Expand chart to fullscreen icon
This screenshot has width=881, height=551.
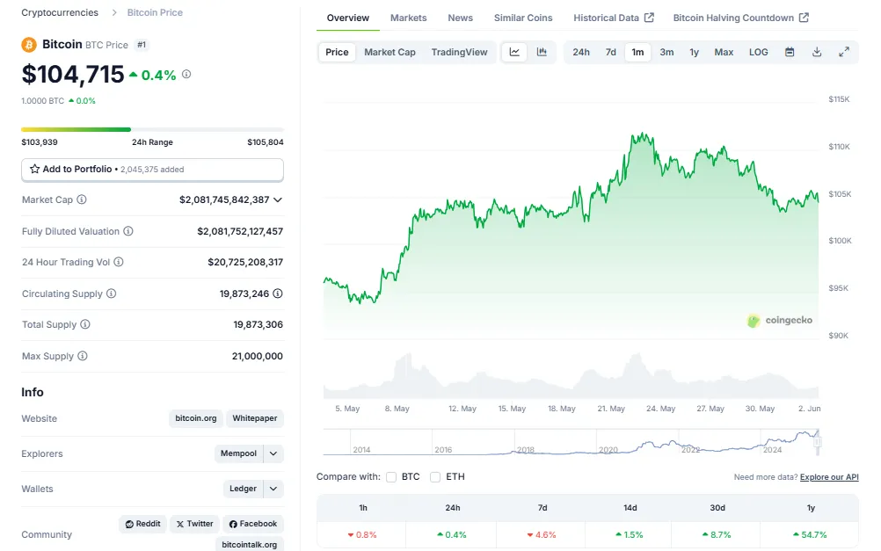click(x=844, y=52)
